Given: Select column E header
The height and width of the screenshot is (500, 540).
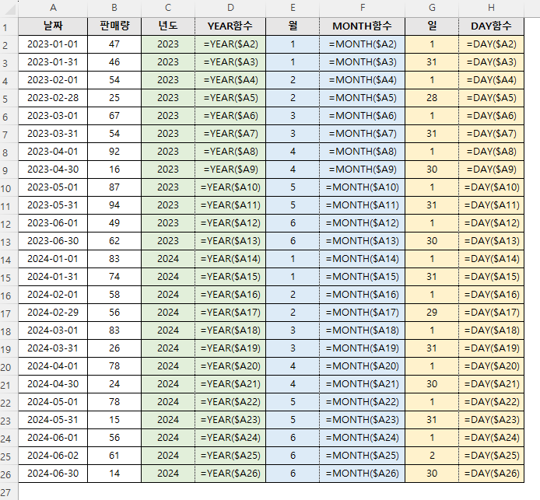Looking at the screenshot, I should click(x=293, y=8).
